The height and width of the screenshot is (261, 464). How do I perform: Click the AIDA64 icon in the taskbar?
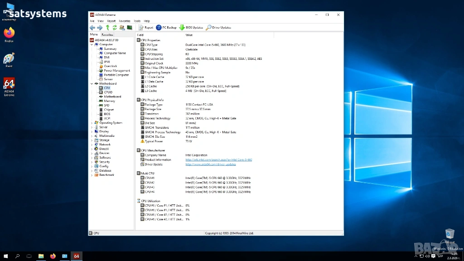click(x=77, y=256)
